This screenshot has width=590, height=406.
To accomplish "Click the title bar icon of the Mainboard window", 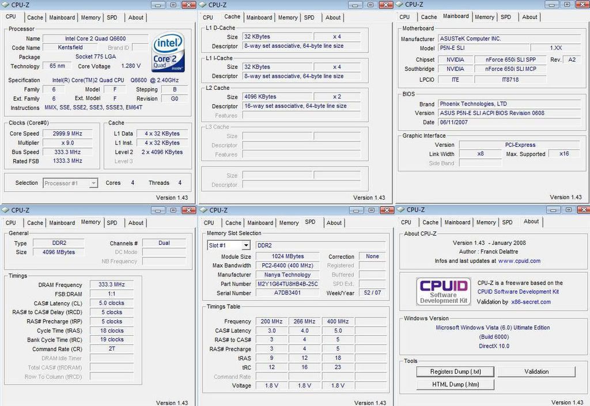I will click(400, 5).
